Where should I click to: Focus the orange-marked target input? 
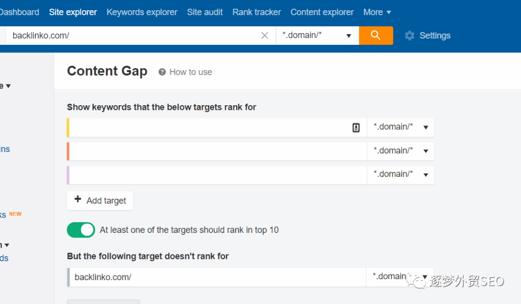click(218, 151)
